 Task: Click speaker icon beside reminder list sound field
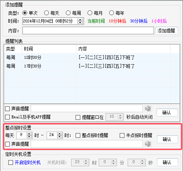pos(148,109)
